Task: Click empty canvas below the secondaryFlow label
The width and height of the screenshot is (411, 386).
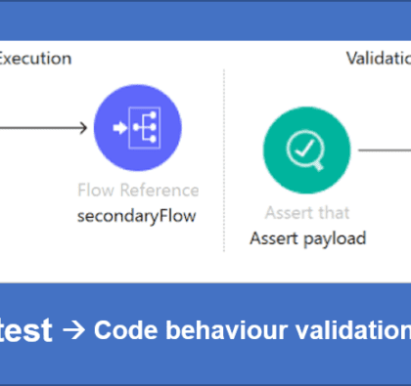Action: (137, 254)
